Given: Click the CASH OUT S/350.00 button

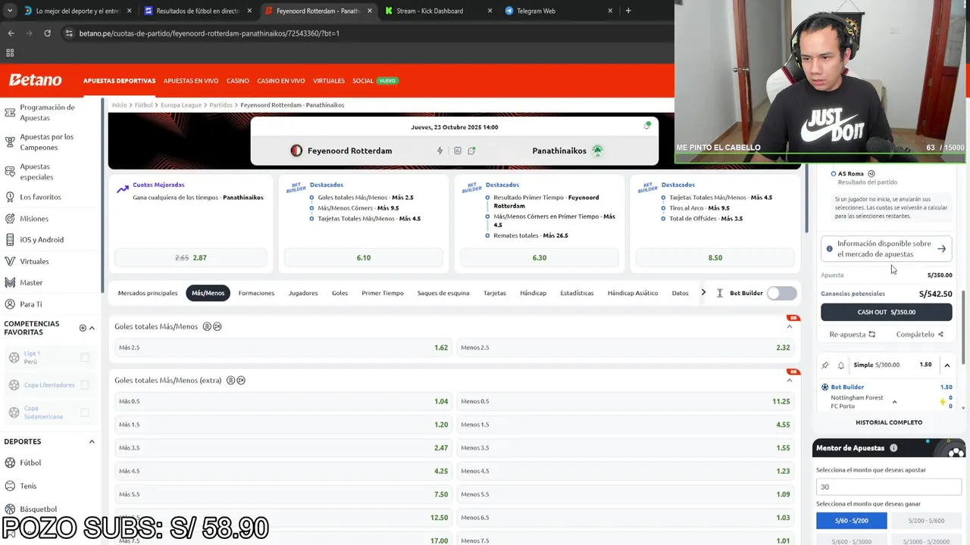Looking at the screenshot, I should (x=886, y=312).
